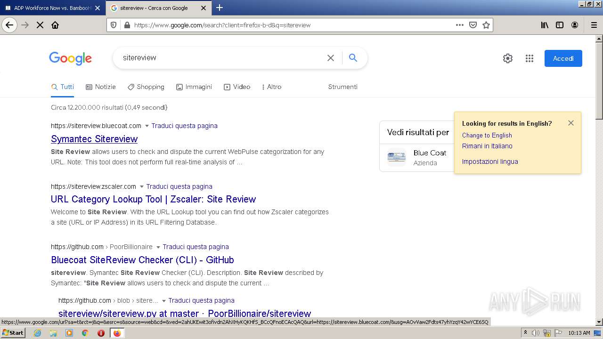
Task: Dismiss the English results language popup
Action: tap(571, 123)
